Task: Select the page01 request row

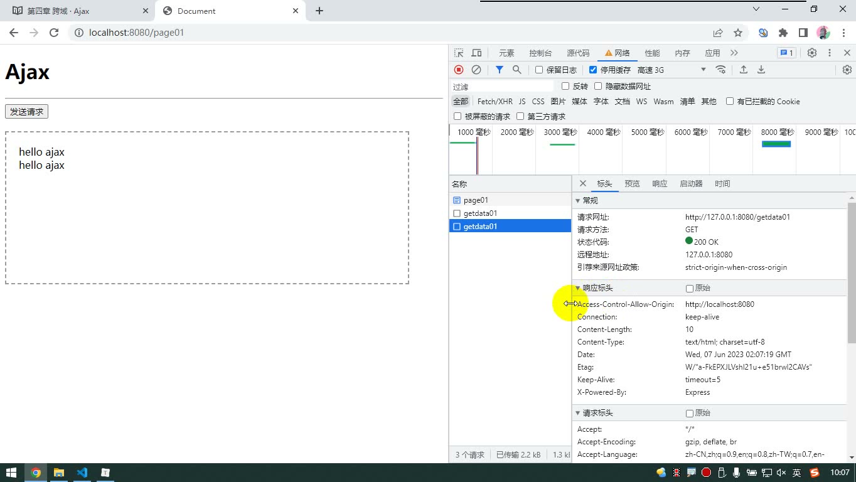Action: tap(510, 200)
